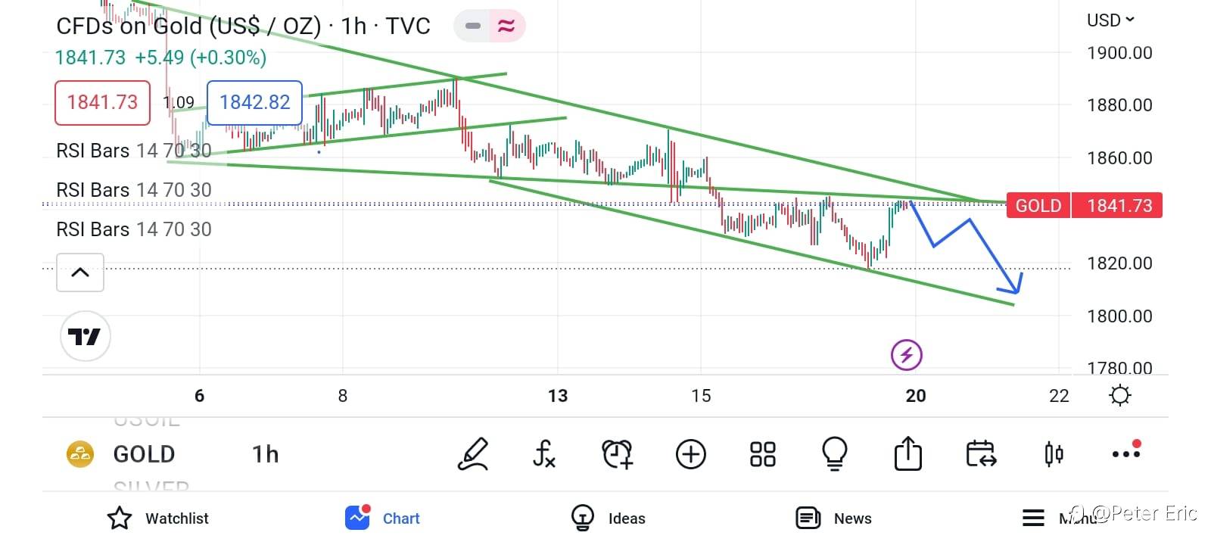
Task: Open the 1h timeframe selector
Action: [x=265, y=454]
